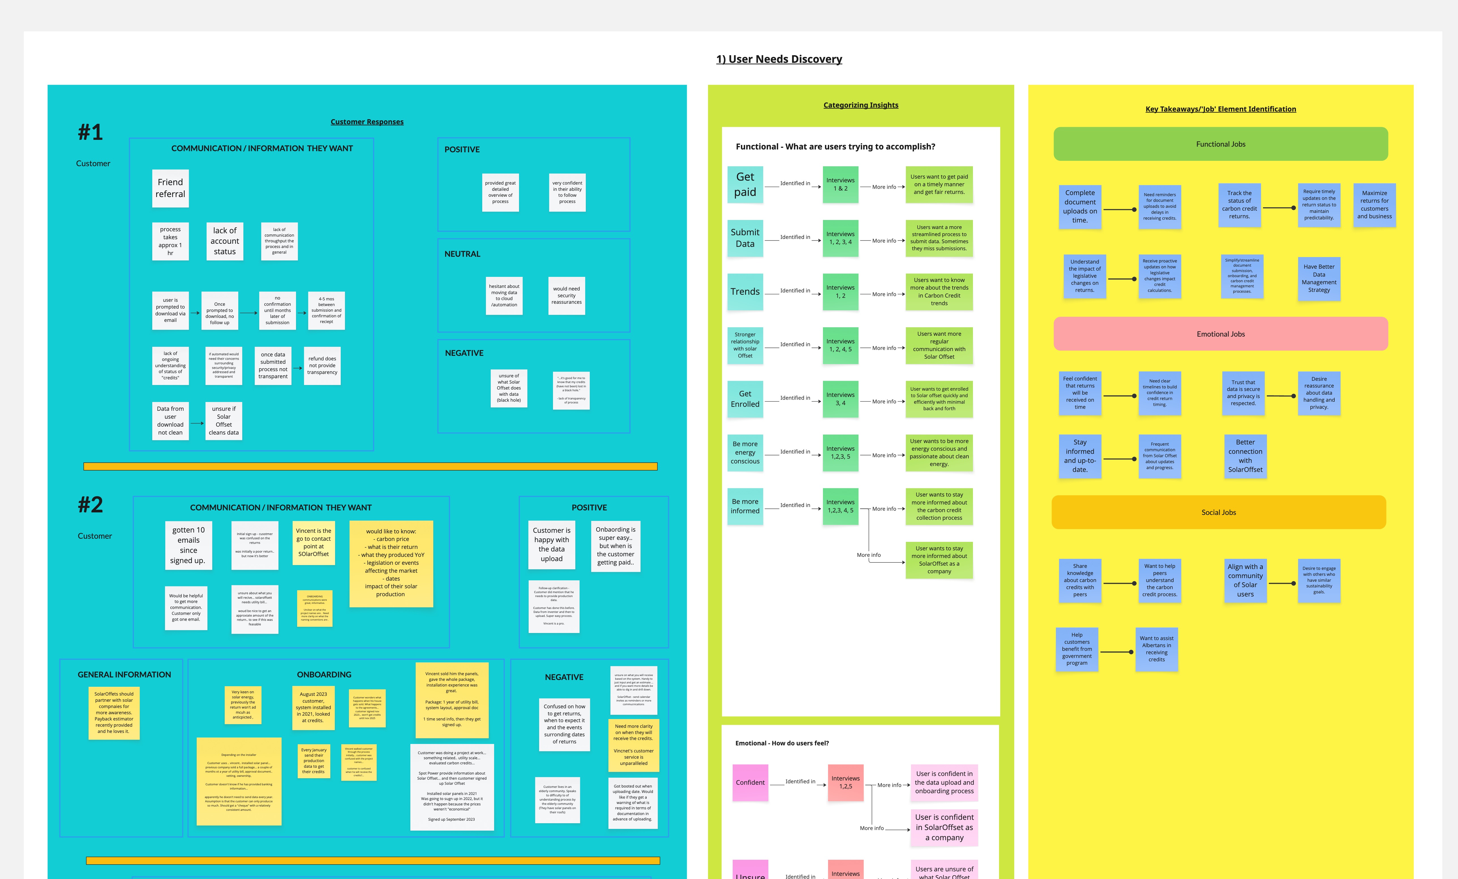Viewport: 1458px width, 879px height.
Task: Select the 'Interviews 1 & 2' green note
Action: point(840,185)
